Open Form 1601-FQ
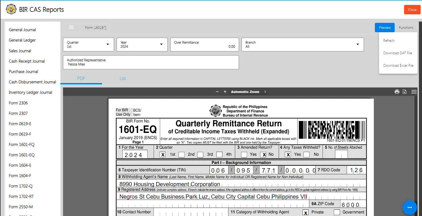 click(22, 145)
